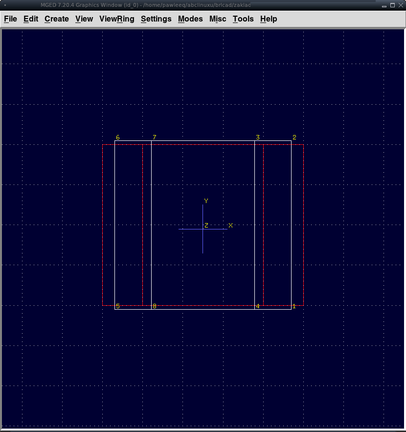406x432 pixels.
Task: Click the MGED Graphics Window title text
Action: coord(145,5)
